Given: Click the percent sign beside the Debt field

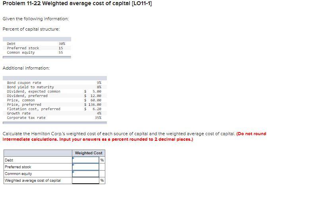Looking at the screenshot, I should pyautogui.click(x=102, y=160).
